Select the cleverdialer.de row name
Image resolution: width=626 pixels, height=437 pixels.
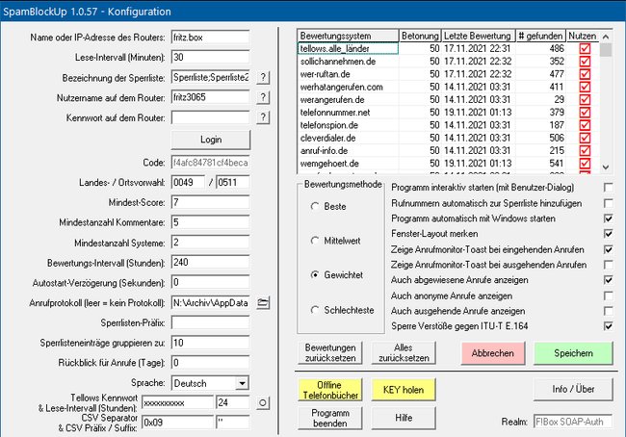[x=327, y=138]
